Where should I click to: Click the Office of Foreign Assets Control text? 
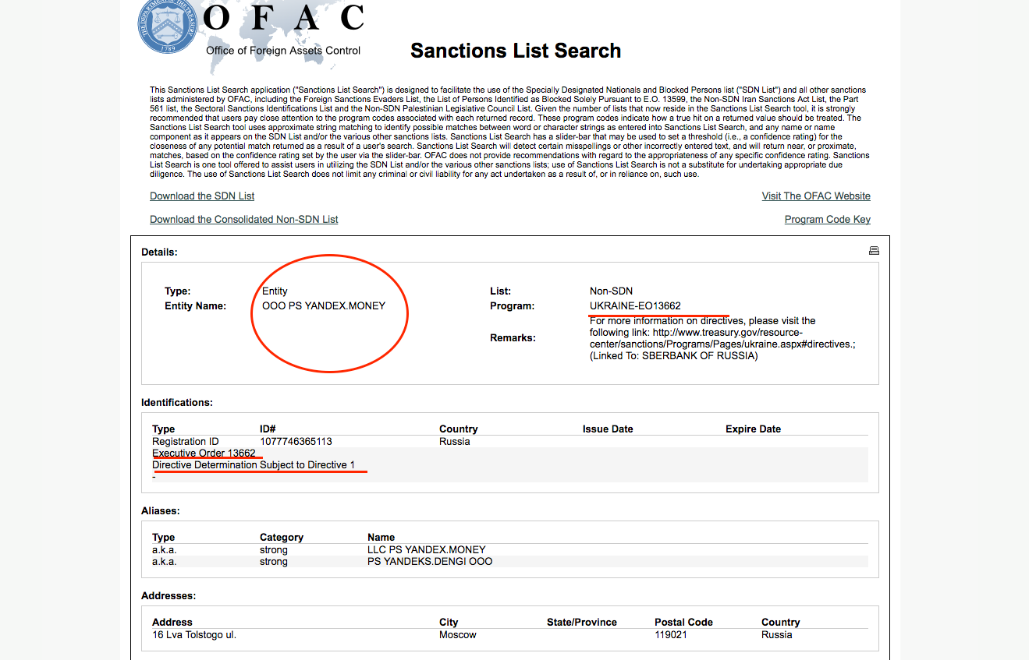(283, 51)
